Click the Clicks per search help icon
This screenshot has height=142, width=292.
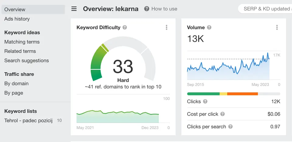tap(231, 127)
